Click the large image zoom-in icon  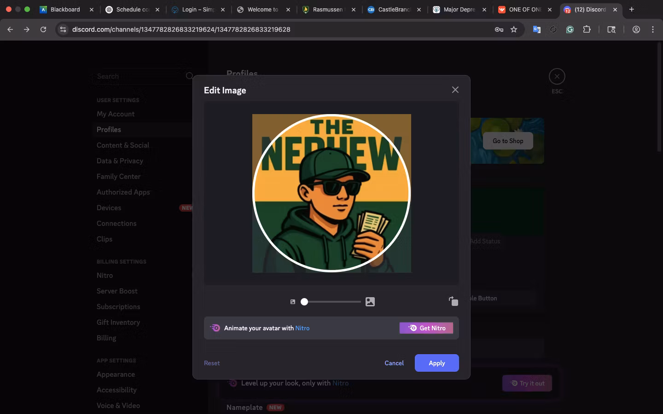click(x=370, y=302)
